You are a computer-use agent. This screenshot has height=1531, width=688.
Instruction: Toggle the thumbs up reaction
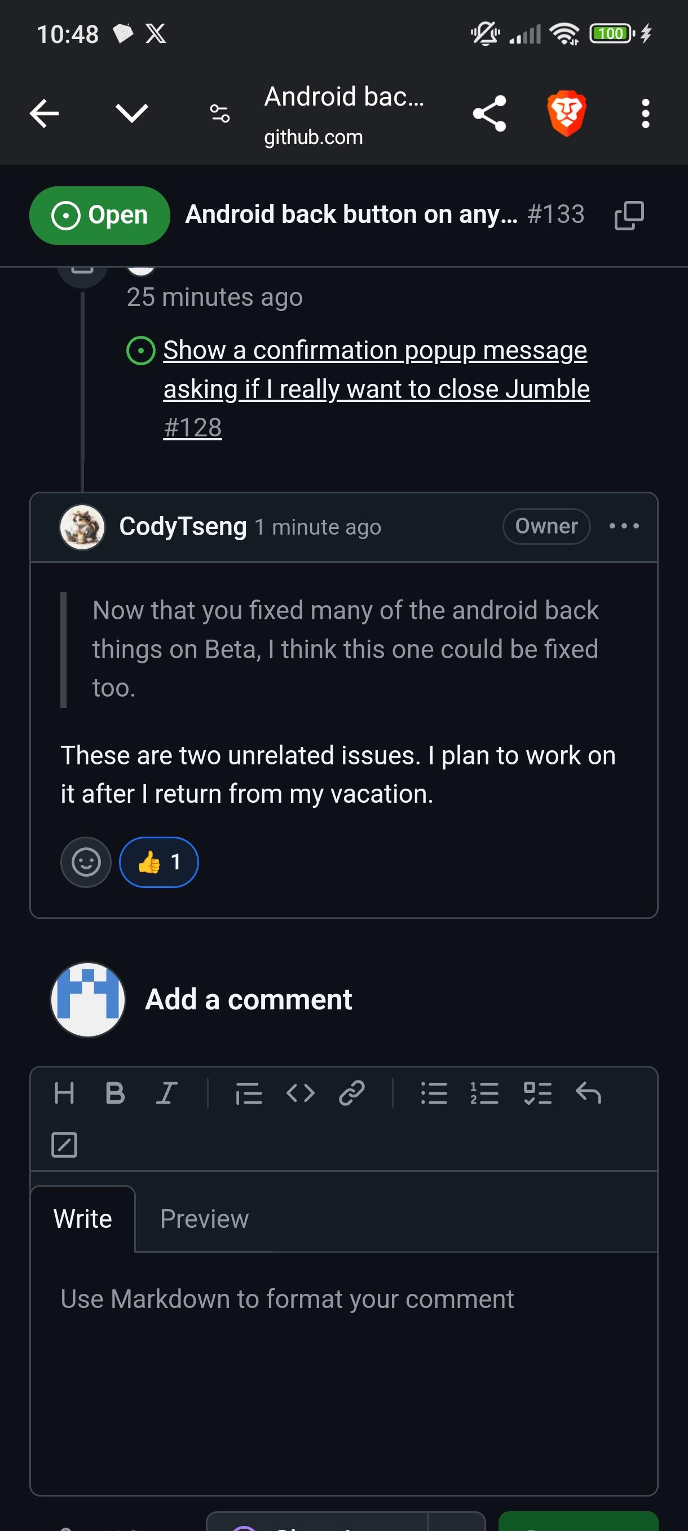point(158,862)
